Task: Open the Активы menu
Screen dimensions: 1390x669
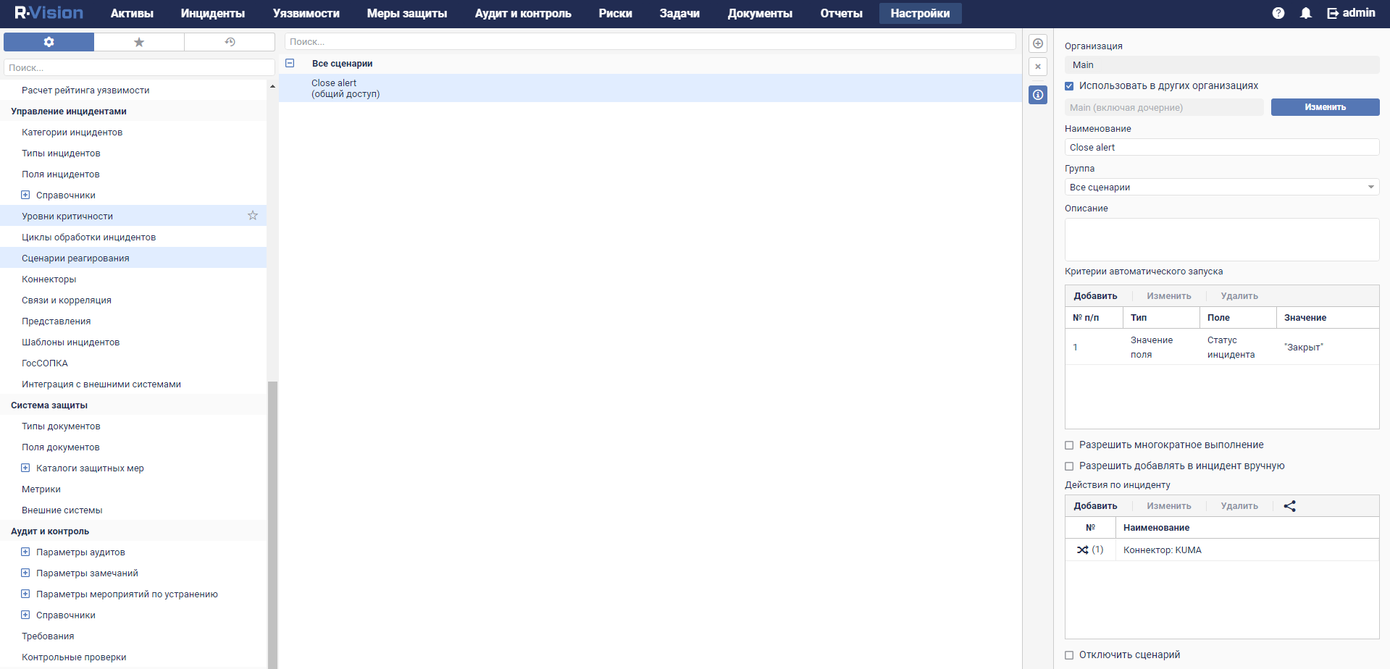Action: click(132, 14)
